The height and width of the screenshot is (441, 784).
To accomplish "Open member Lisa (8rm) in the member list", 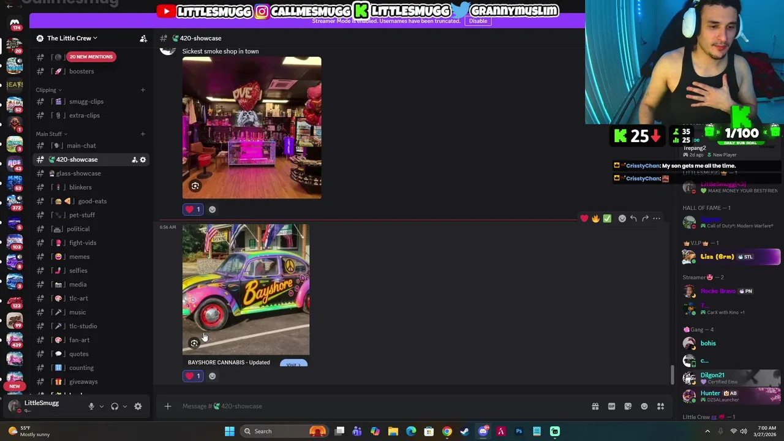I will click(x=731, y=257).
